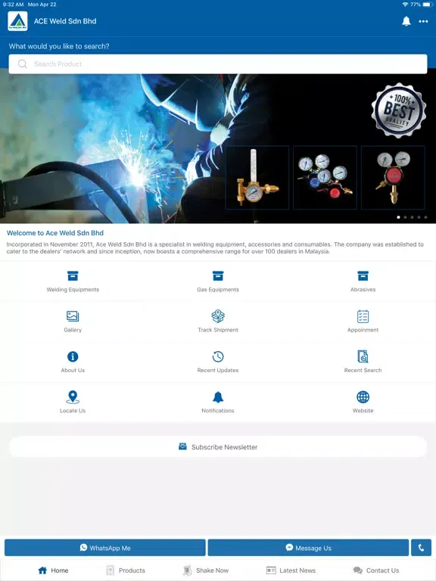Viewport: 436px width, 581px height.
Task: Open the notification bell in the header
Action: 406,21
